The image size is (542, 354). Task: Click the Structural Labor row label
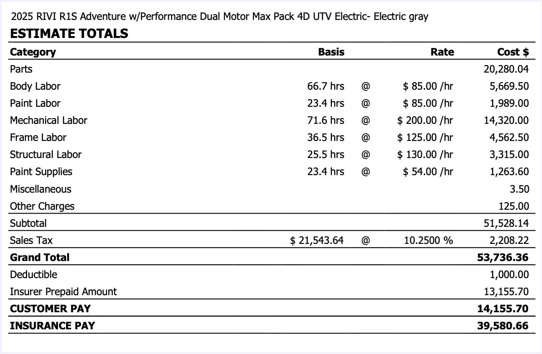[x=46, y=155]
